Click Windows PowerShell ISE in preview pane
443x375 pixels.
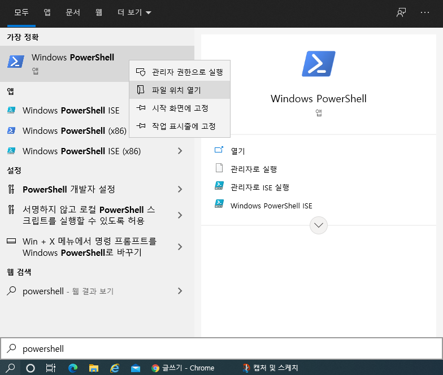coord(271,206)
